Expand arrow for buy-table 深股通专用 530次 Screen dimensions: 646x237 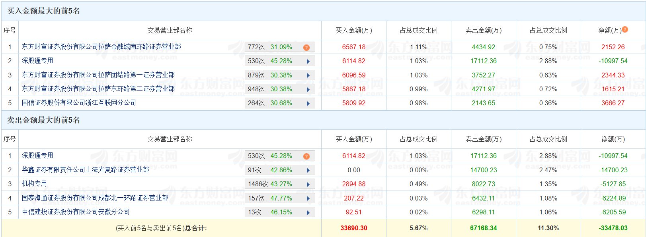tap(308, 62)
